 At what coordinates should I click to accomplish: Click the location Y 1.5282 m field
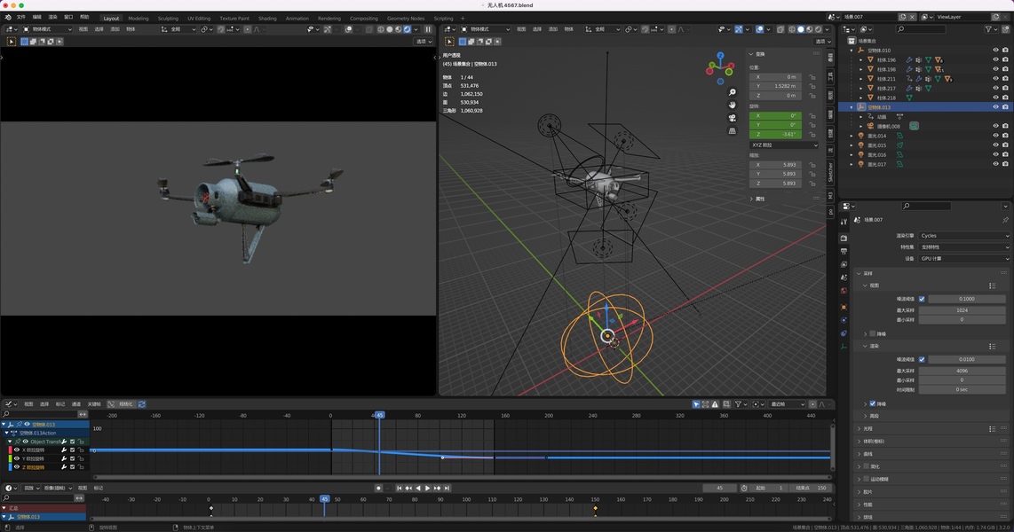(x=776, y=86)
